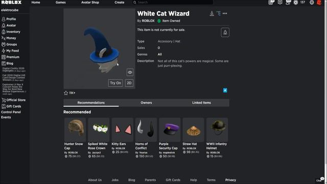Share item via the Twitter icon
The image size is (327, 184).
point(225,90)
